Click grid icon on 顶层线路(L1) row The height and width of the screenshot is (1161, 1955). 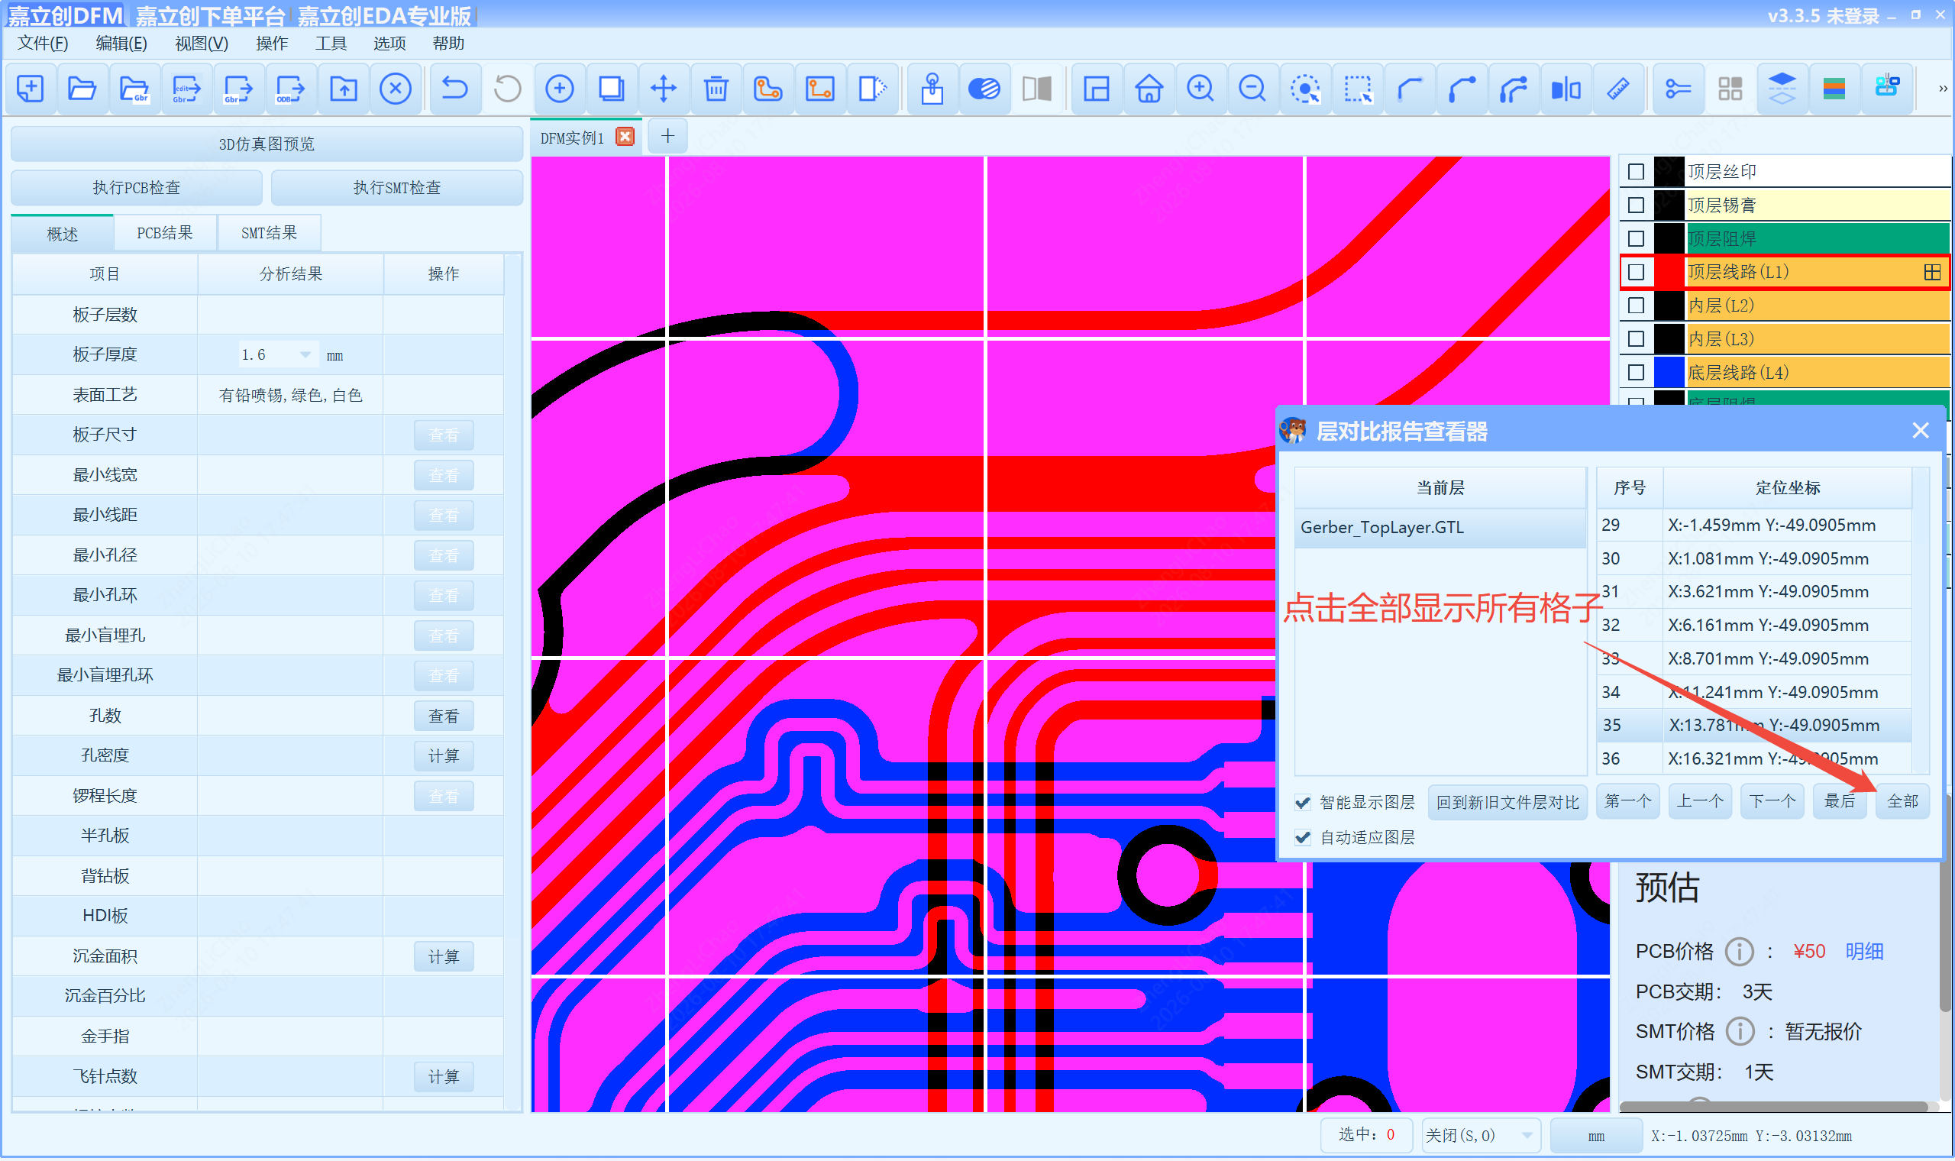[1932, 272]
